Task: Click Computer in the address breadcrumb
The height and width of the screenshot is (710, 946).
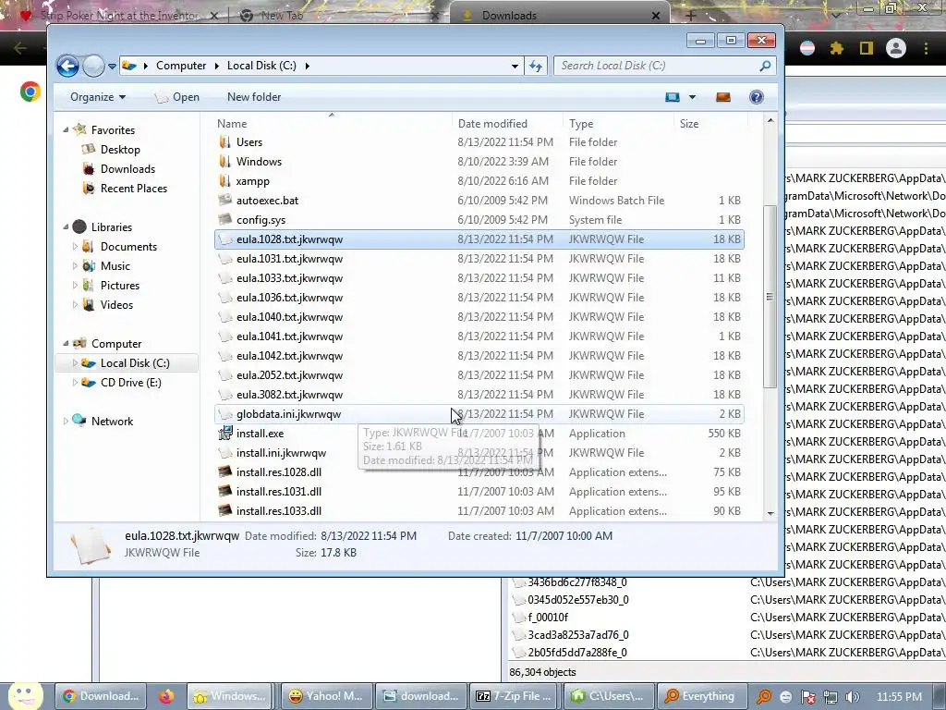Action: pos(181,66)
